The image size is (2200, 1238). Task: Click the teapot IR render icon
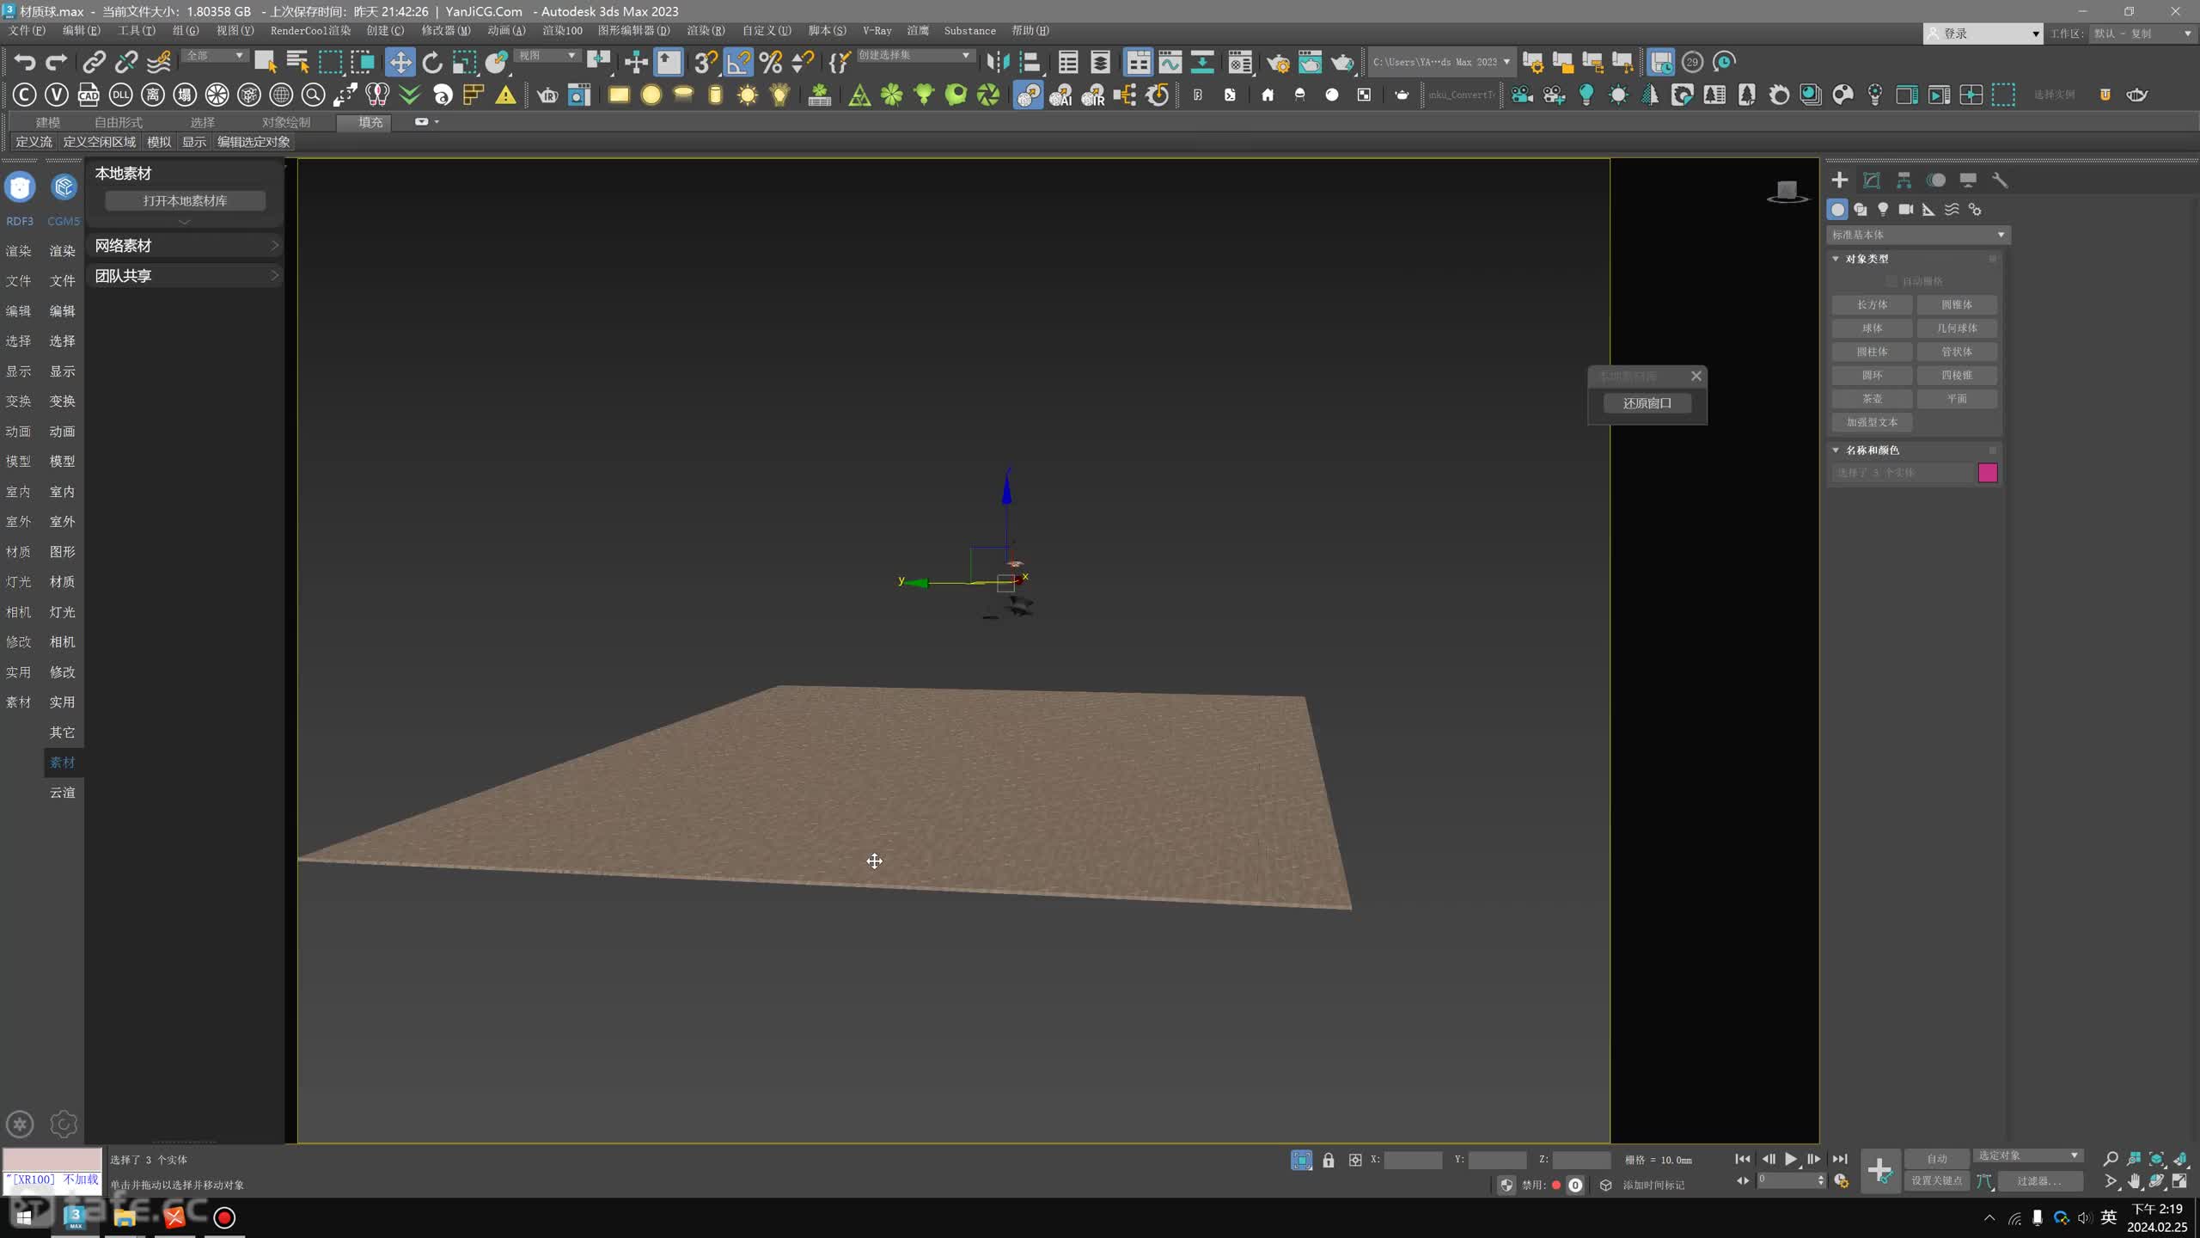(x=547, y=95)
